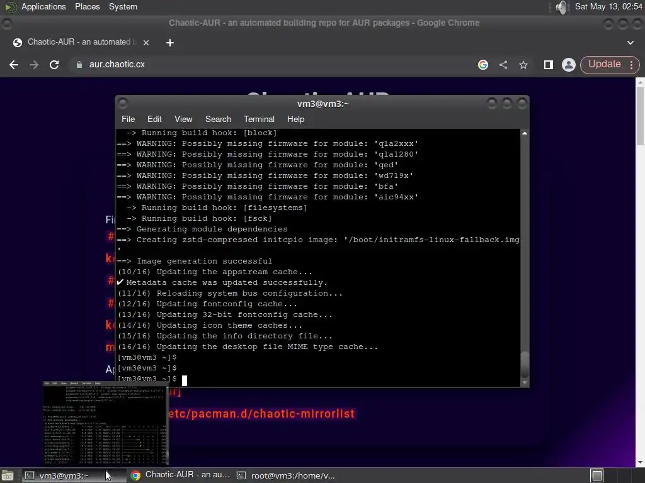Open the volume speaker icon
Image resolution: width=645 pixels, height=483 pixels.
pyautogui.click(x=561, y=7)
